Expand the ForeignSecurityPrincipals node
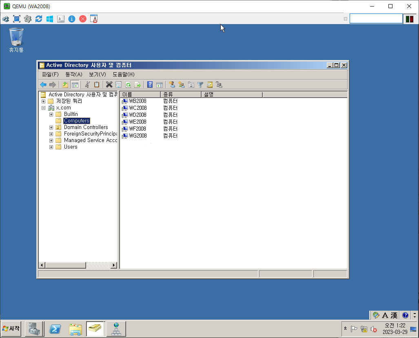The height and width of the screenshot is (338, 419). [51, 134]
